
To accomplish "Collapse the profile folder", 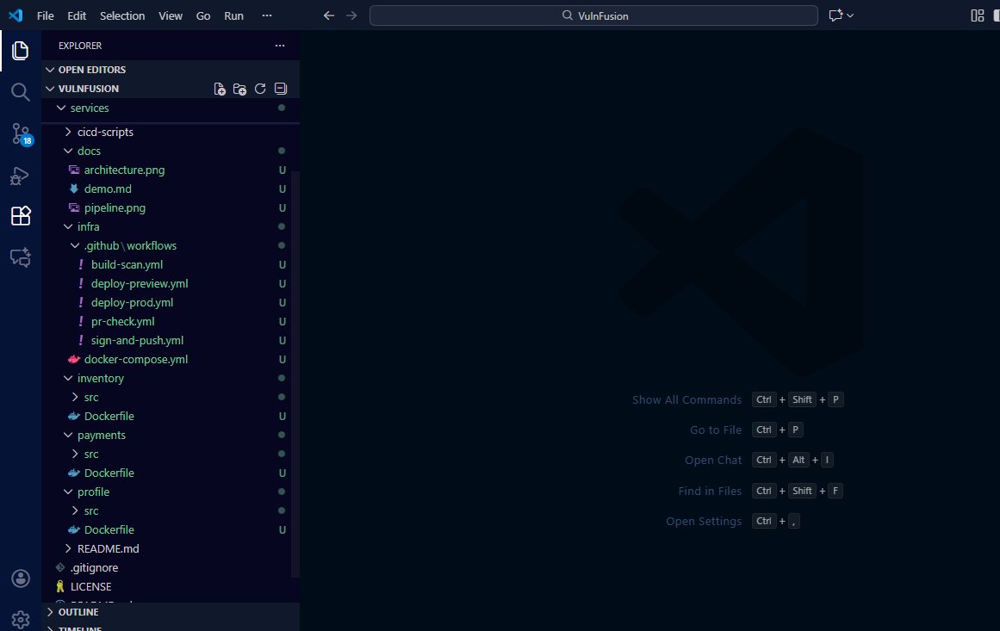I will click(x=171, y=492).
